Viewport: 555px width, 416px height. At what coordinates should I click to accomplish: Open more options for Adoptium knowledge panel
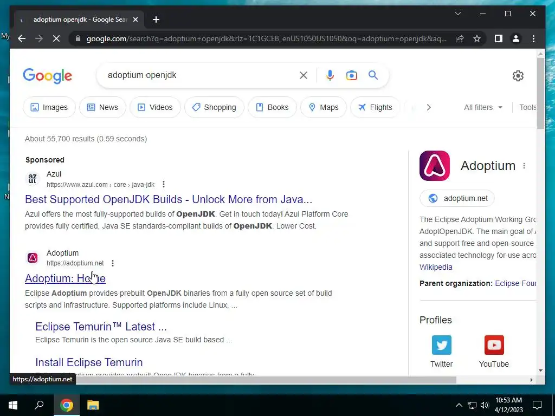524,166
